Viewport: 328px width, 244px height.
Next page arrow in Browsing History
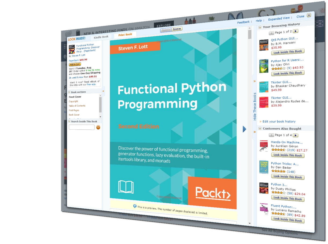[x=296, y=31]
